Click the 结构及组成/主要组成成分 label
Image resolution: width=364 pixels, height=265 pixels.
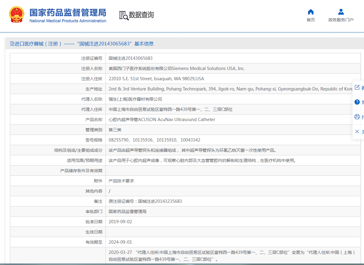tap(78, 150)
